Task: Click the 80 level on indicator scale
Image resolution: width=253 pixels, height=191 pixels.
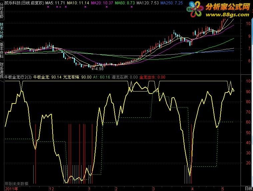Action: [248, 102]
